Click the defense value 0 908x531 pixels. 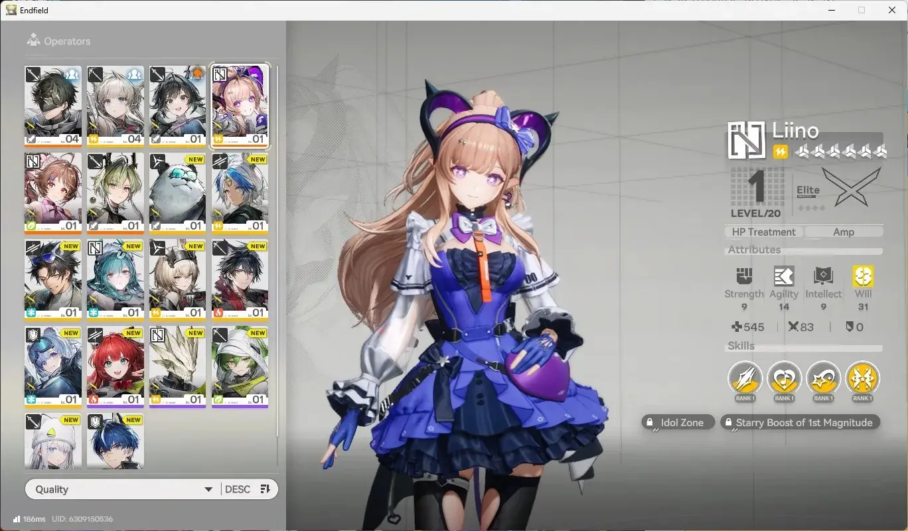pos(855,327)
